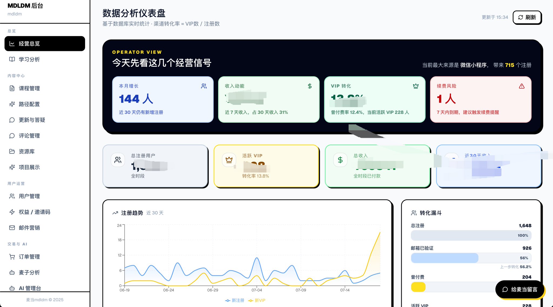Toggle the 新VIP series in chart legend
The width and height of the screenshot is (553, 307).
click(x=257, y=300)
